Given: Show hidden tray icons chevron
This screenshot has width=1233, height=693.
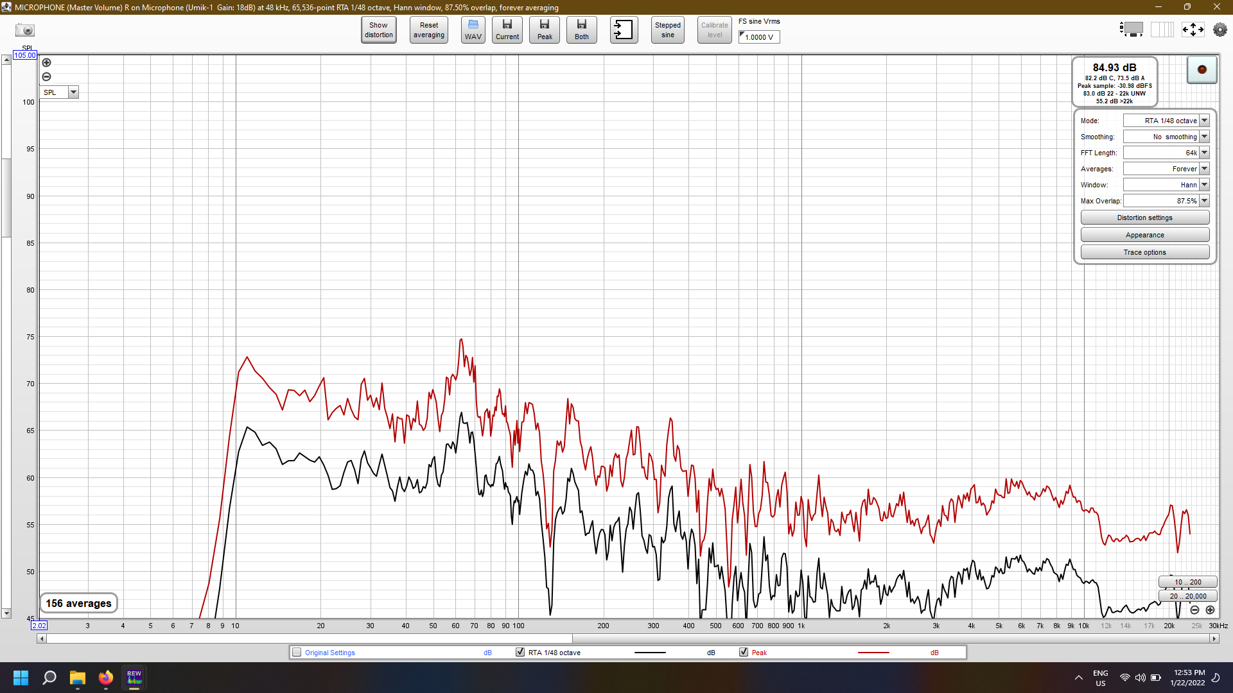Looking at the screenshot, I should [1079, 678].
